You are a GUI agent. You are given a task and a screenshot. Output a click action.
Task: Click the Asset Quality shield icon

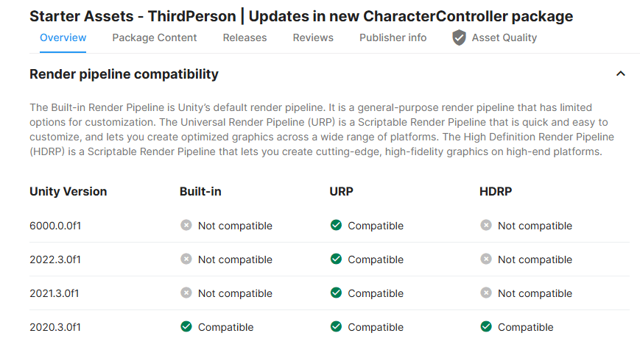pos(459,37)
